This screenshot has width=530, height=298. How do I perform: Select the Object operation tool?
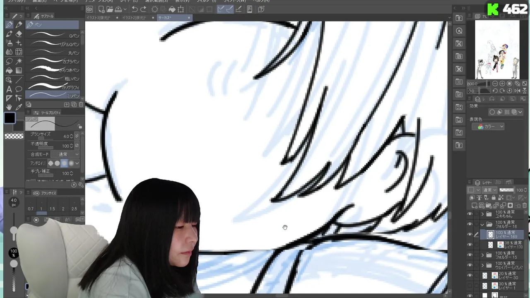9,80
